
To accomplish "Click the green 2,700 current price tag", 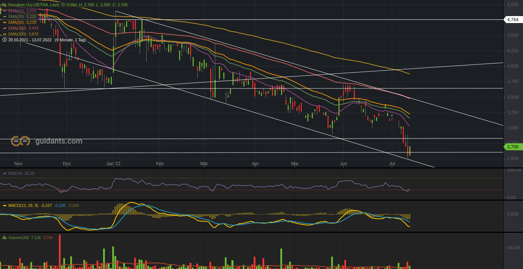I will click(513, 147).
